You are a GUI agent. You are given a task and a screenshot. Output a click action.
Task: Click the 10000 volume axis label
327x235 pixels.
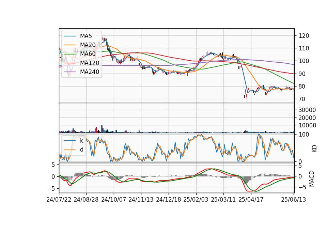307,125
